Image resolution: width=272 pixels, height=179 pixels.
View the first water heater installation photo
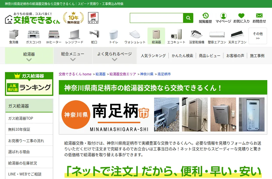point(167,114)
